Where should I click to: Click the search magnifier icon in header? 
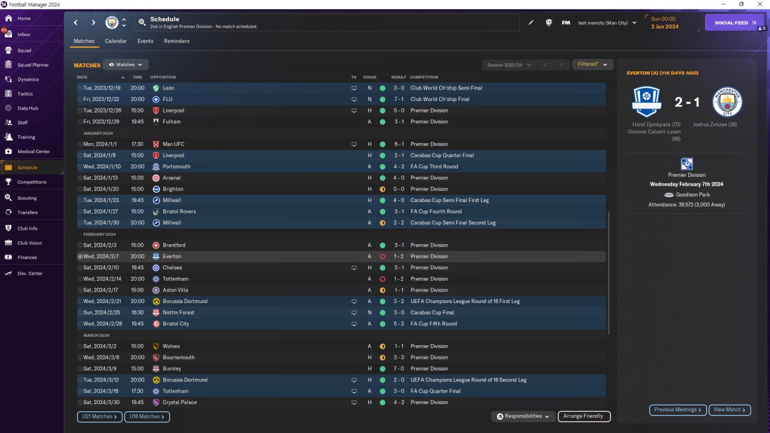coord(142,22)
